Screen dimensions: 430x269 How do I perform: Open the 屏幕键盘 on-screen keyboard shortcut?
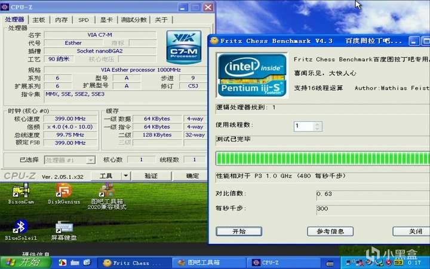64,230
